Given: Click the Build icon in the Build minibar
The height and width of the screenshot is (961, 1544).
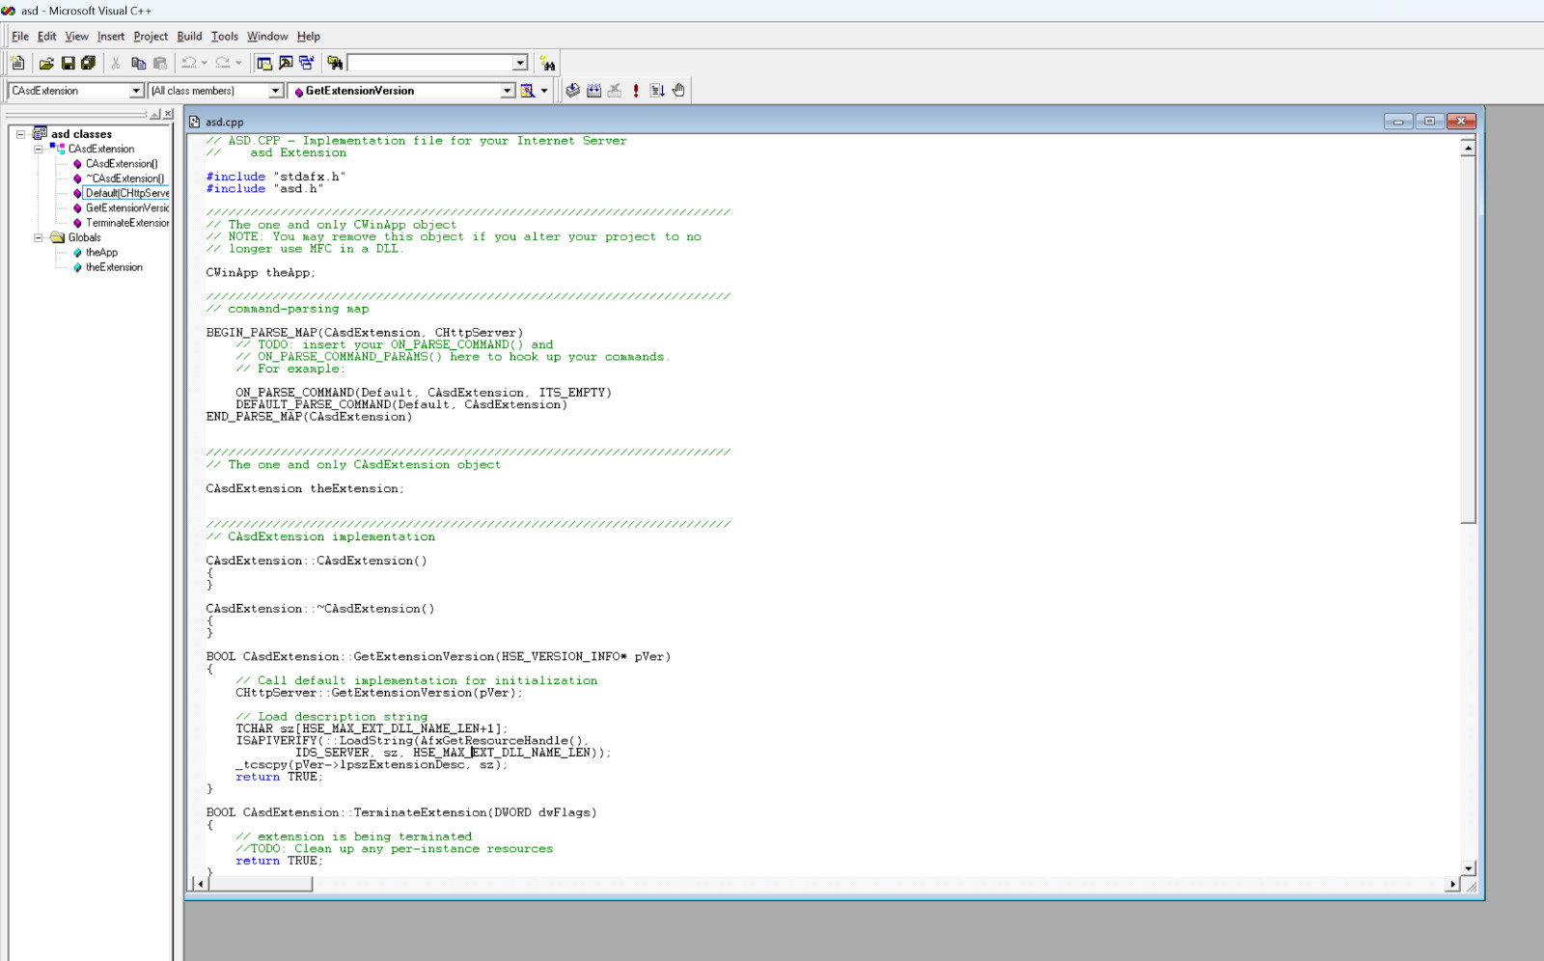Looking at the screenshot, I should (x=593, y=90).
